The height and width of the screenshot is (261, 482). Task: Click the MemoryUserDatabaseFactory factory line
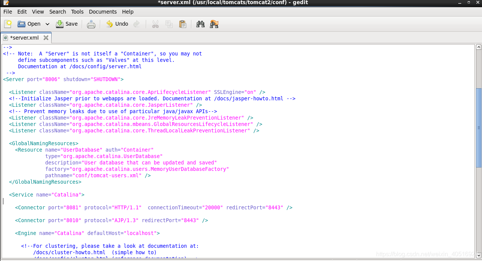click(x=137, y=169)
